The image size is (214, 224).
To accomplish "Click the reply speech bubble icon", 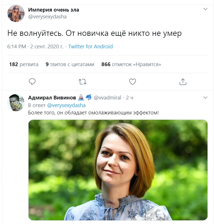I will 32,82.
